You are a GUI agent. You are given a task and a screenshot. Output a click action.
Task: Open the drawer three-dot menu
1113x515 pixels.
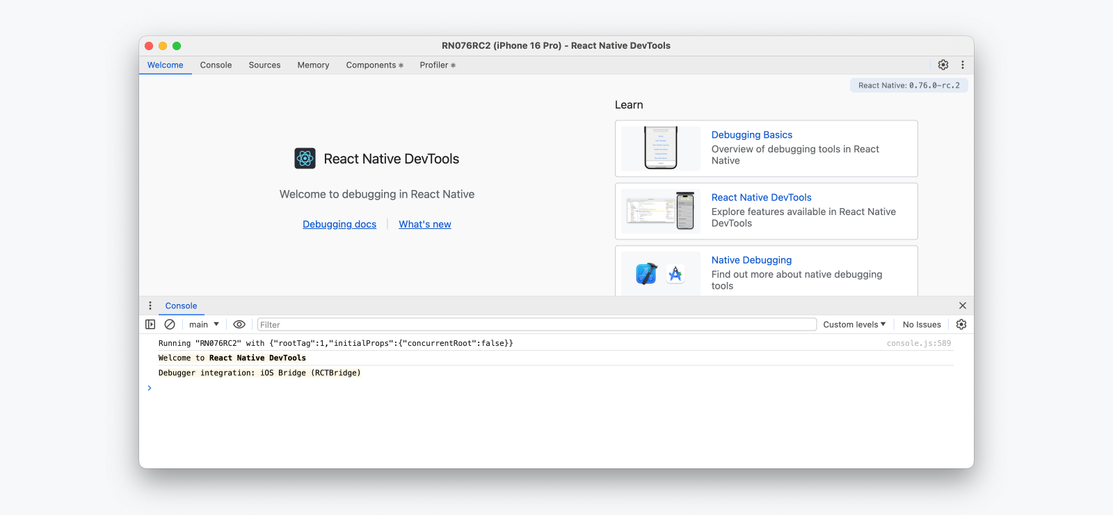(x=150, y=306)
